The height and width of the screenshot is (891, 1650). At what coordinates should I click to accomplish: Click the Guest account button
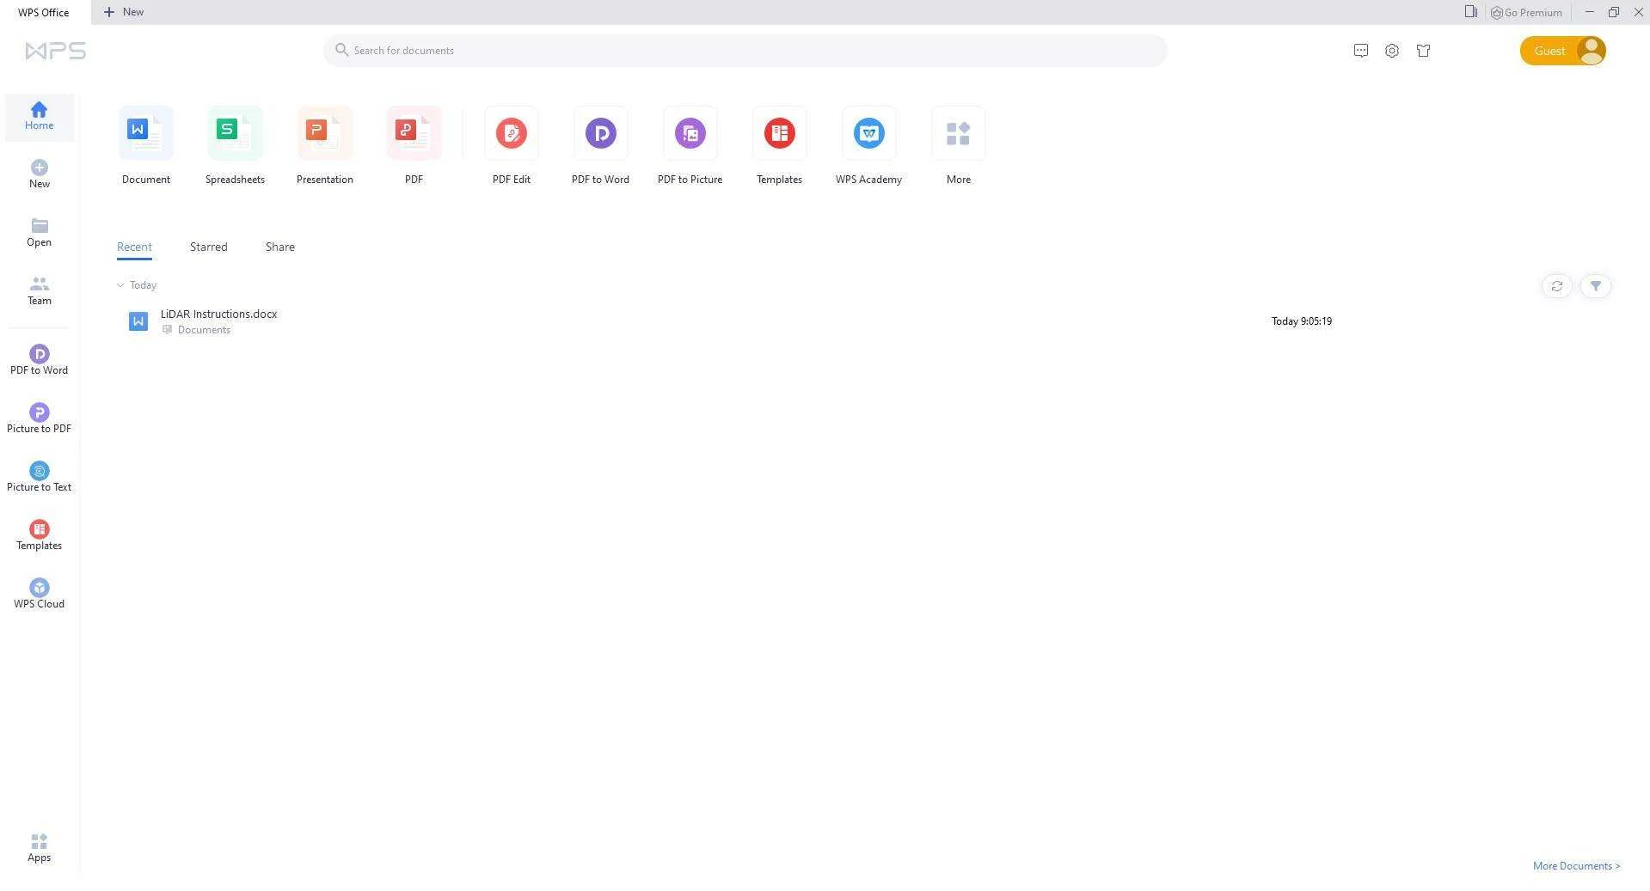tap(1562, 51)
